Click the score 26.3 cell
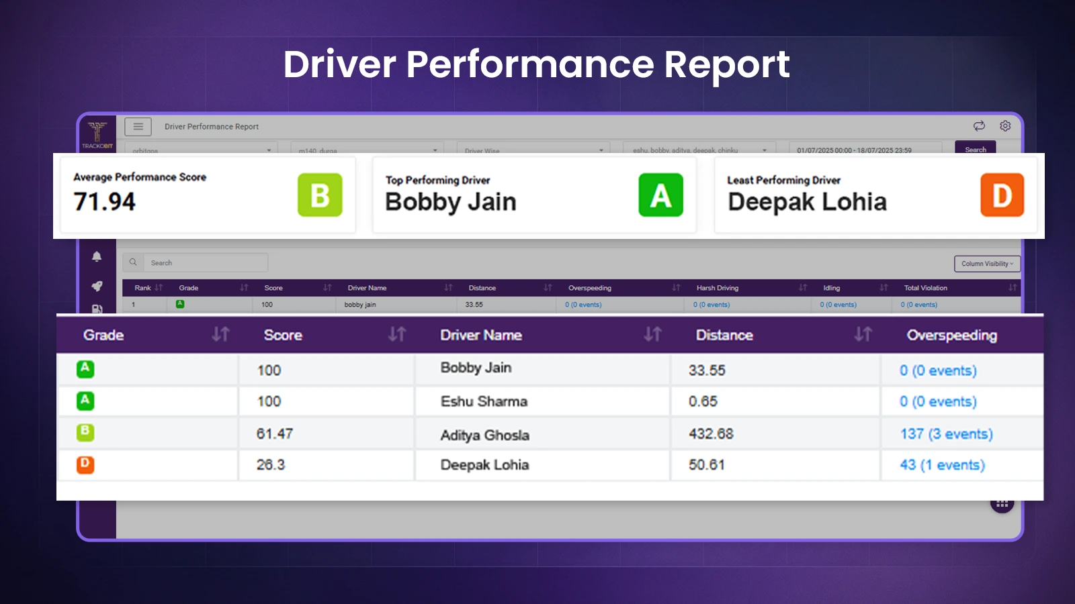This screenshot has width=1075, height=604. (x=271, y=464)
